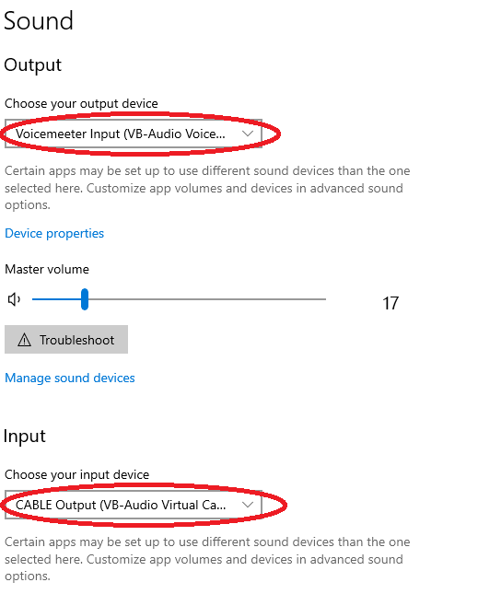Open the Voicemeeter Input output device dropdown
478x594 pixels.
click(x=134, y=134)
